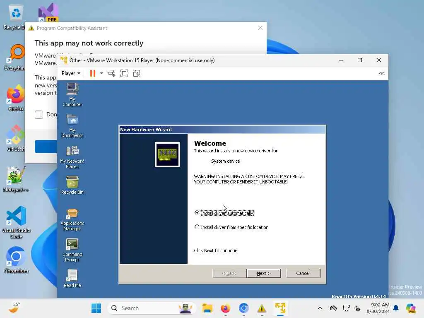
Task: Click the hardware card image in the wizard
Action: (x=167, y=154)
